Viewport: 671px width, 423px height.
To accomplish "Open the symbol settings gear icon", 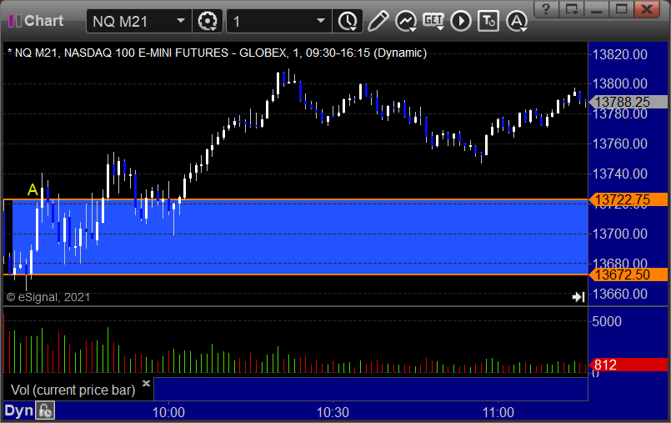I will coord(208,21).
